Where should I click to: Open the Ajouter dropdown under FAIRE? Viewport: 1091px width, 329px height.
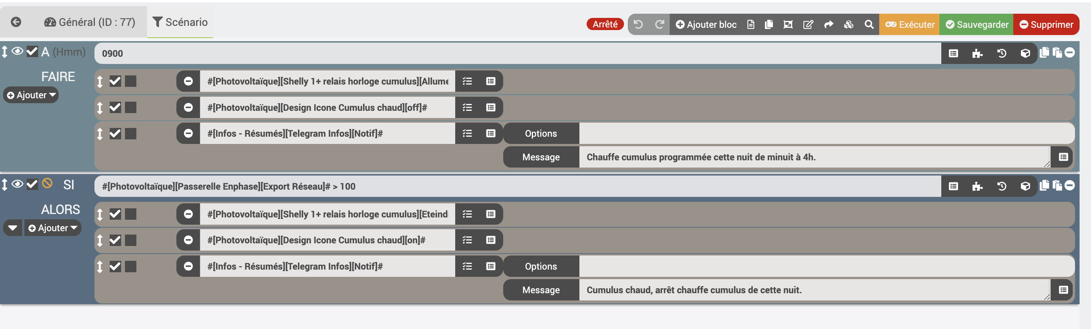click(31, 95)
